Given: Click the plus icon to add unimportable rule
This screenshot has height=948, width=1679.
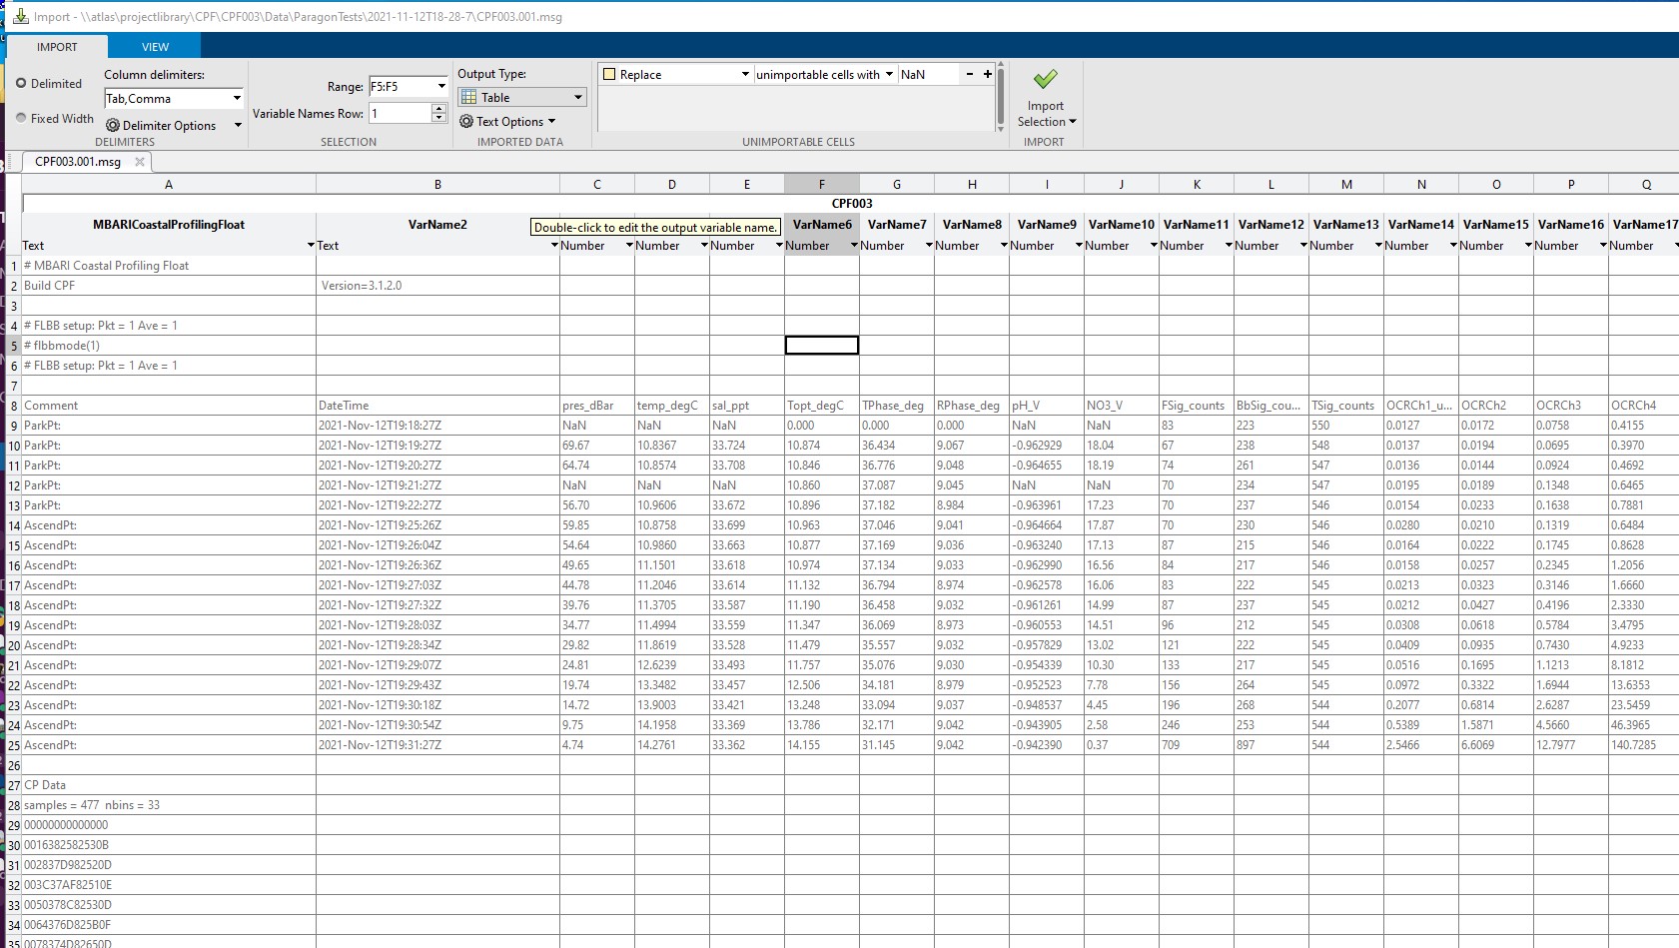Looking at the screenshot, I should point(988,74).
